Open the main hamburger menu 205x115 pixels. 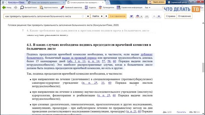[x=3, y=2]
